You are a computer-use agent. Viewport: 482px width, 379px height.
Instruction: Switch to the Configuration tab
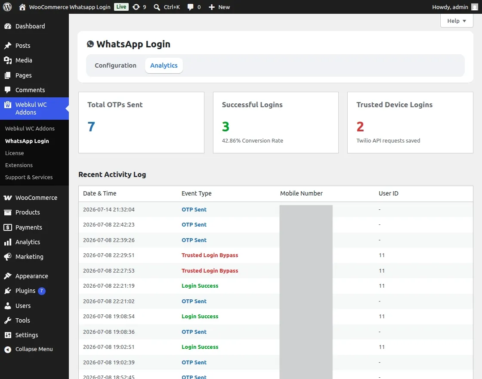point(116,65)
